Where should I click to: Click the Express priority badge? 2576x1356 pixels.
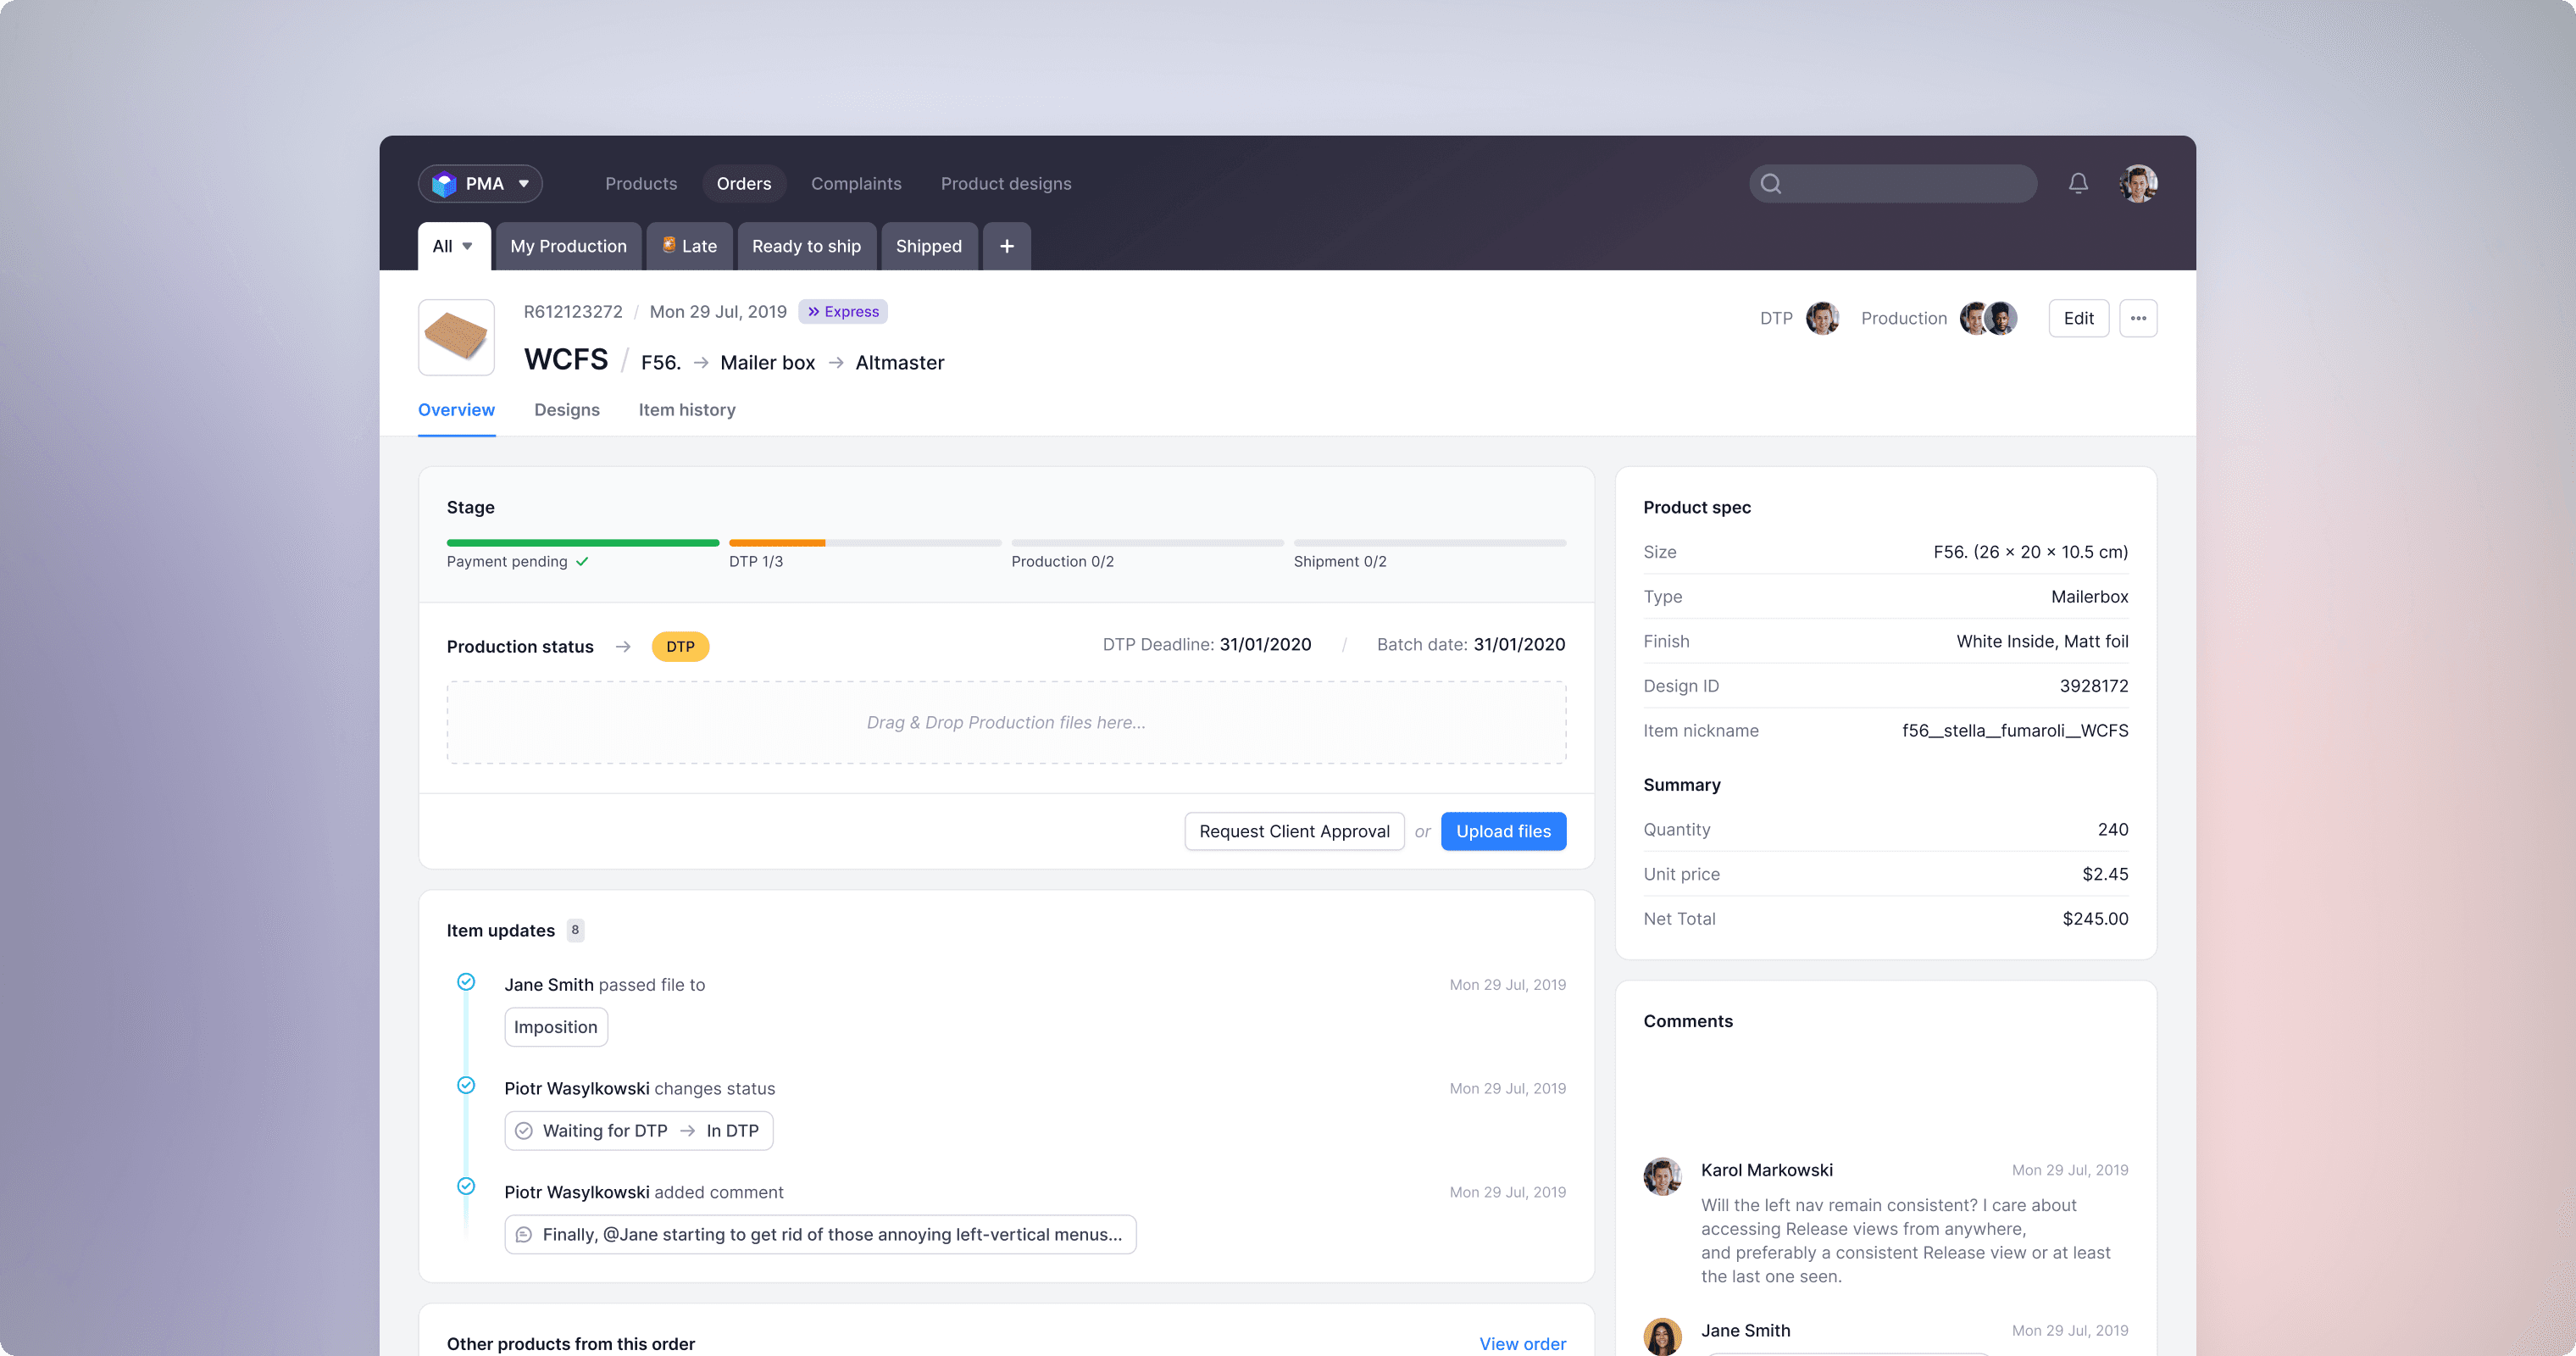click(x=843, y=312)
